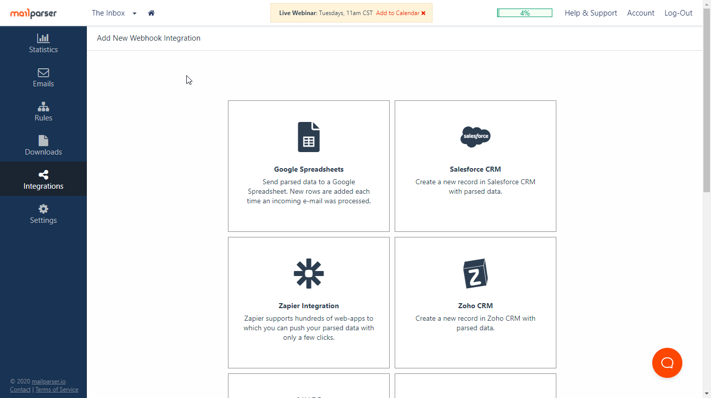Screen dimensions: 711x398
Task: Select the Zoho CRM heading
Action: coord(476,306)
